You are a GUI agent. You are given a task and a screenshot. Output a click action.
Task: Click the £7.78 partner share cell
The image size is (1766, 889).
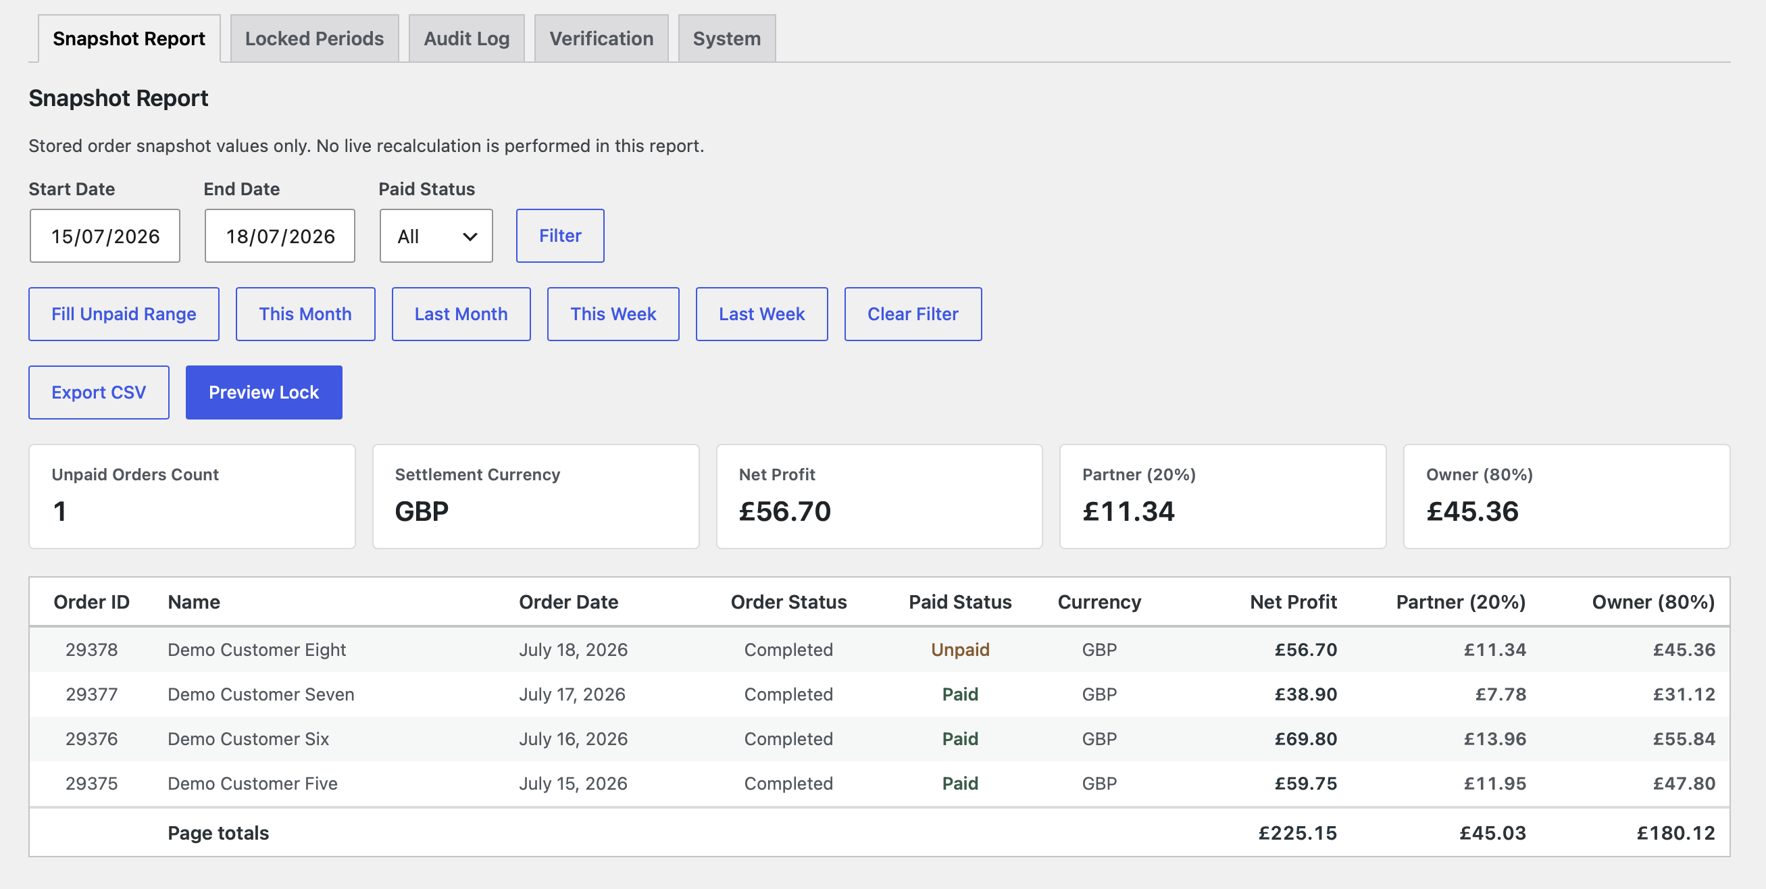(x=1500, y=694)
